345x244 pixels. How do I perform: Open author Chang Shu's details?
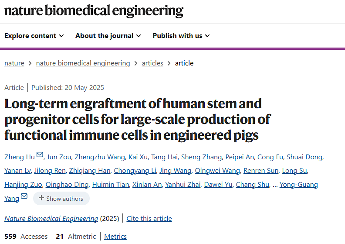click(x=252, y=185)
